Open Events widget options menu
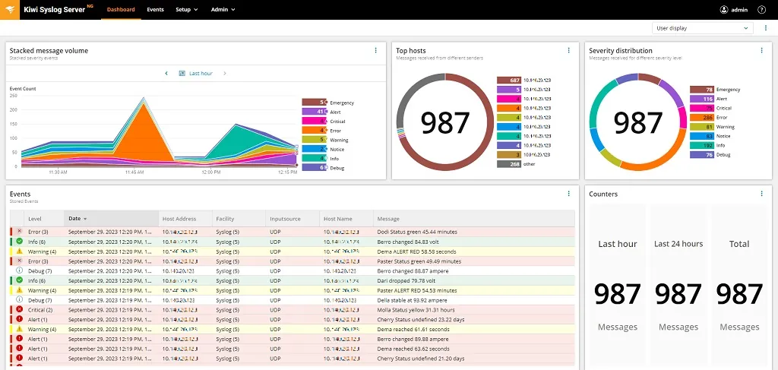Screen dimensions: 778x370 point(568,194)
